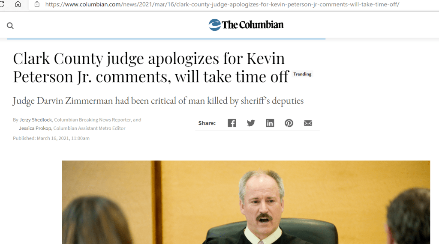Focus the columbian.com URL address bar
This screenshot has height=244, width=439.
click(x=223, y=4)
